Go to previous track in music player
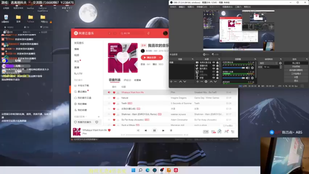 click(146, 130)
